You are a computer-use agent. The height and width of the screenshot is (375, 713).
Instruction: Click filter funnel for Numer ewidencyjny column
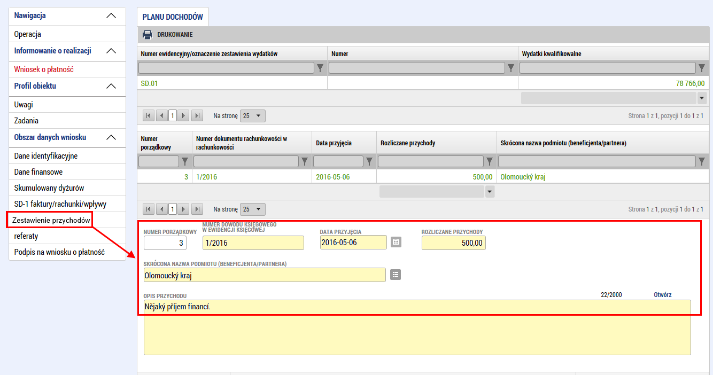pos(320,68)
